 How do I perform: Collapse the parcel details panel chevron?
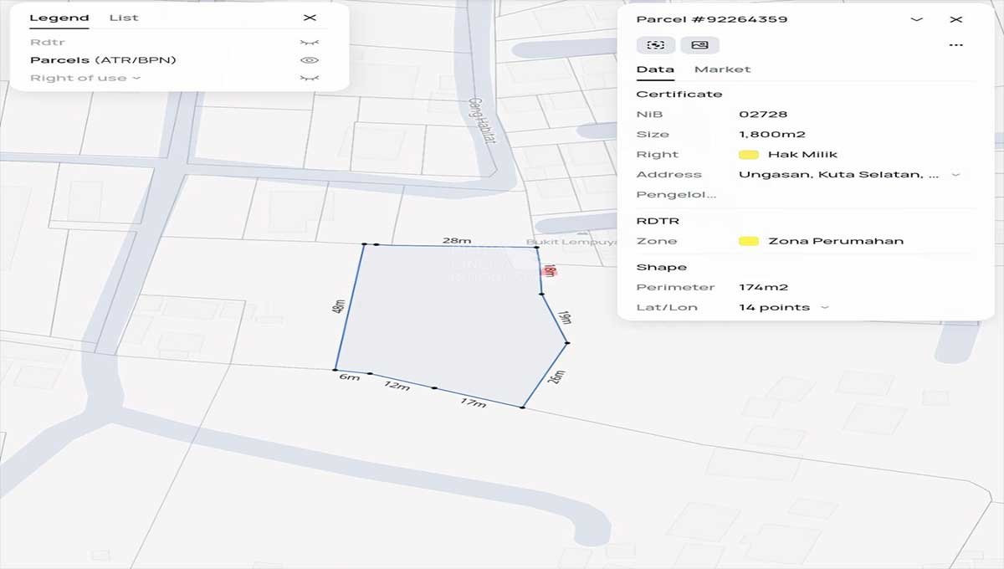click(916, 19)
